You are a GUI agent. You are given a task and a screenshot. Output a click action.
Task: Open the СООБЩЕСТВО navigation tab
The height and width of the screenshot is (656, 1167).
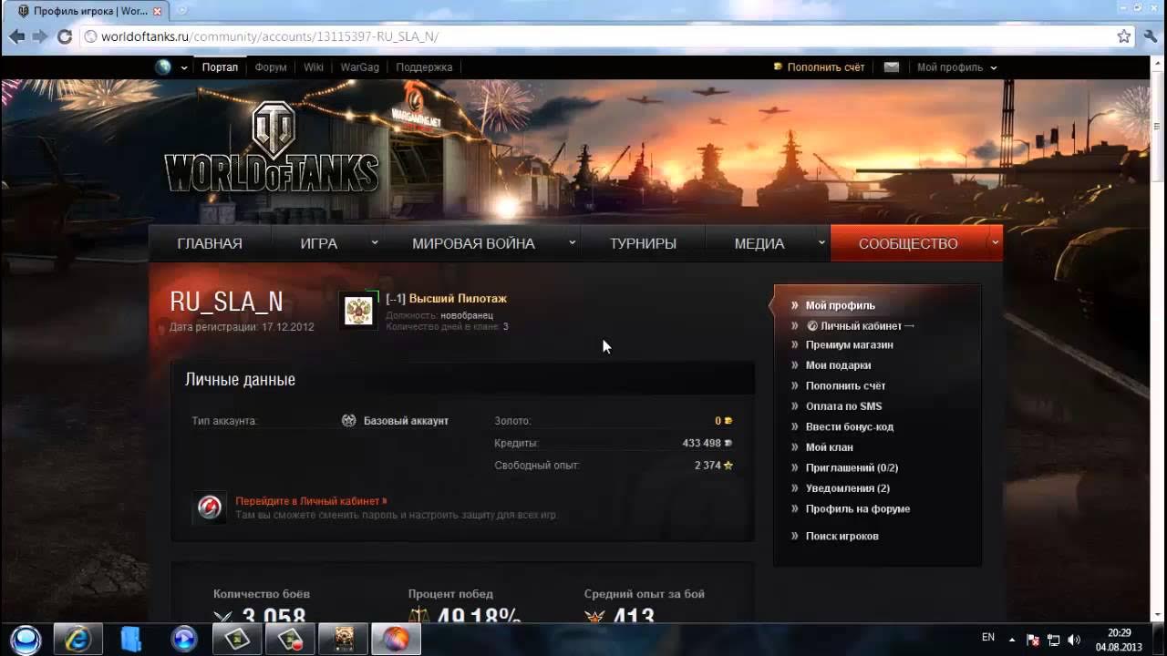pos(908,243)
